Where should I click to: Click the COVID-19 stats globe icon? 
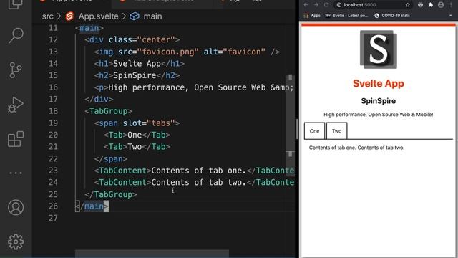click(377, 16)
